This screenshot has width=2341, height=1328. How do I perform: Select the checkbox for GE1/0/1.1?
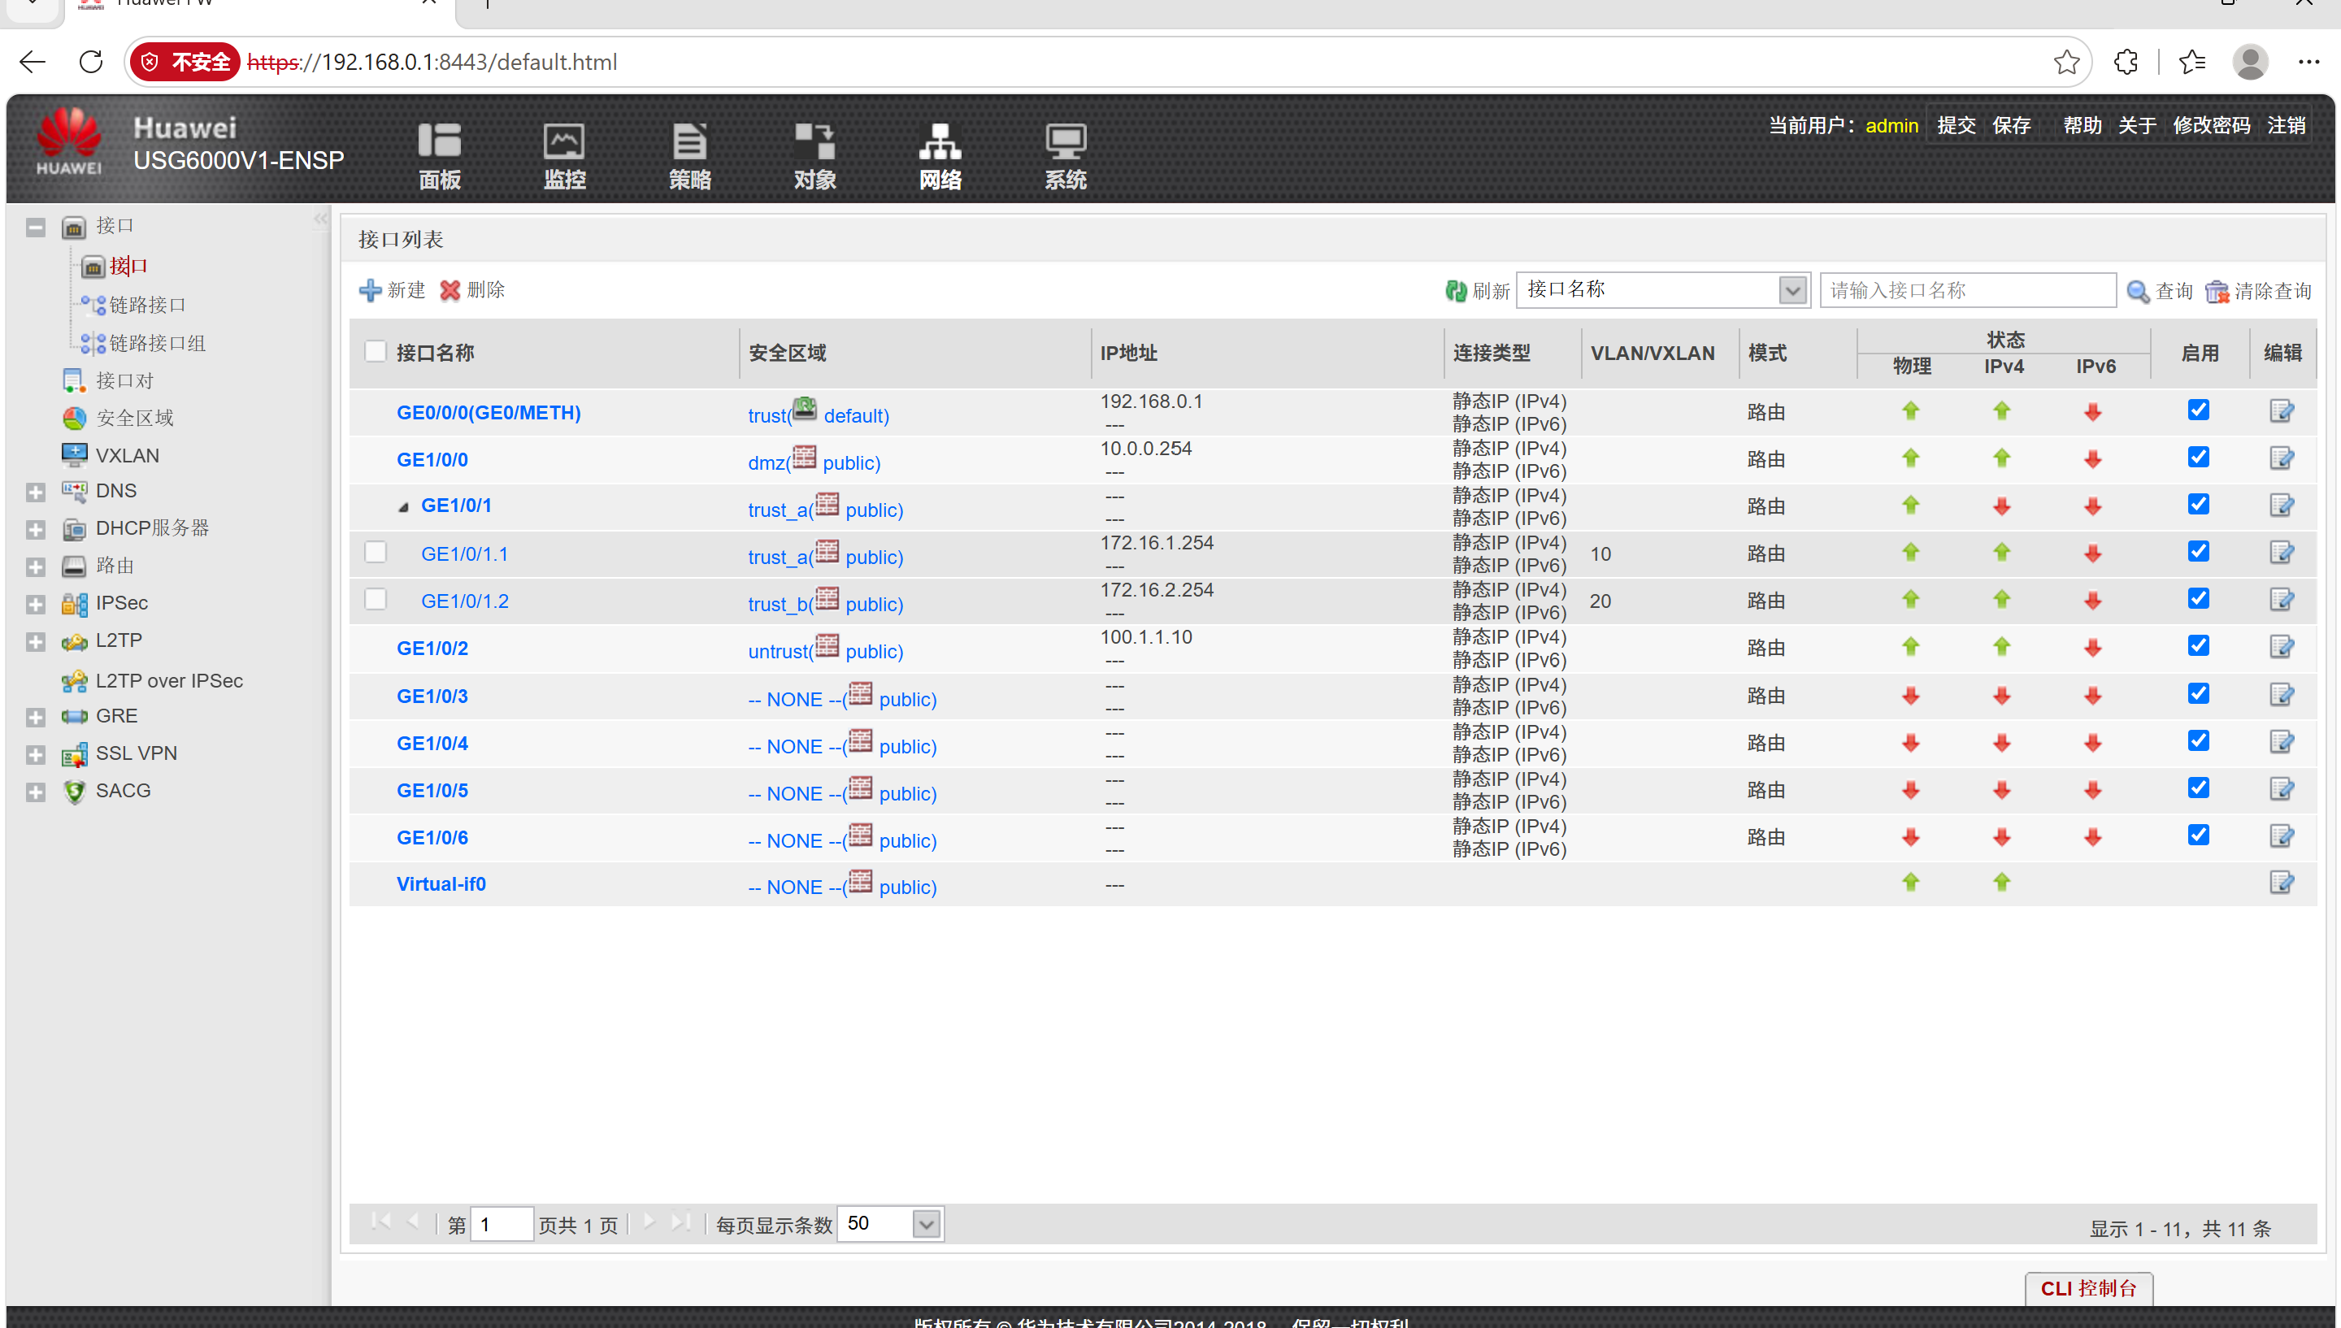(375, 552)
